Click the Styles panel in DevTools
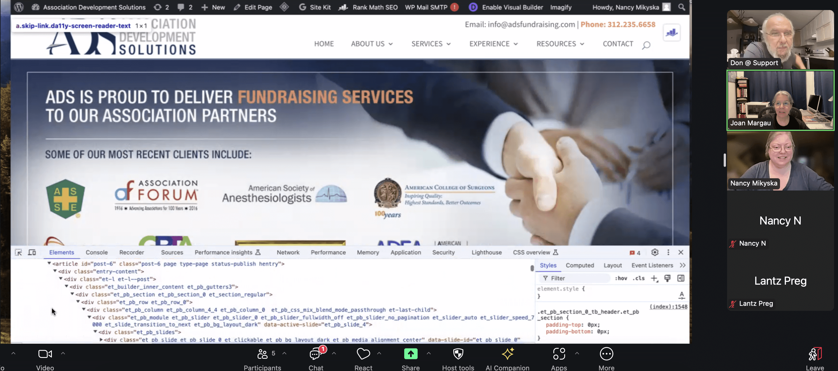 tap(548, 265)
